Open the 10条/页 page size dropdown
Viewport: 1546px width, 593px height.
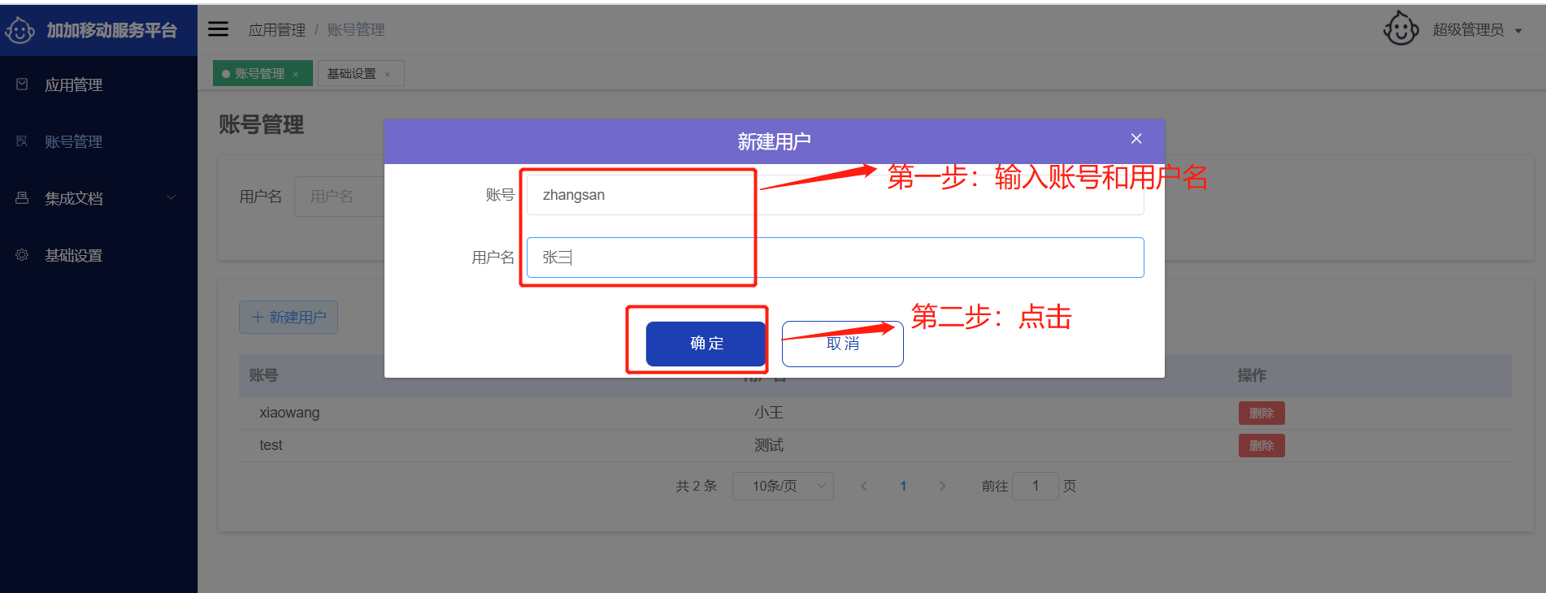coord(782,486)
